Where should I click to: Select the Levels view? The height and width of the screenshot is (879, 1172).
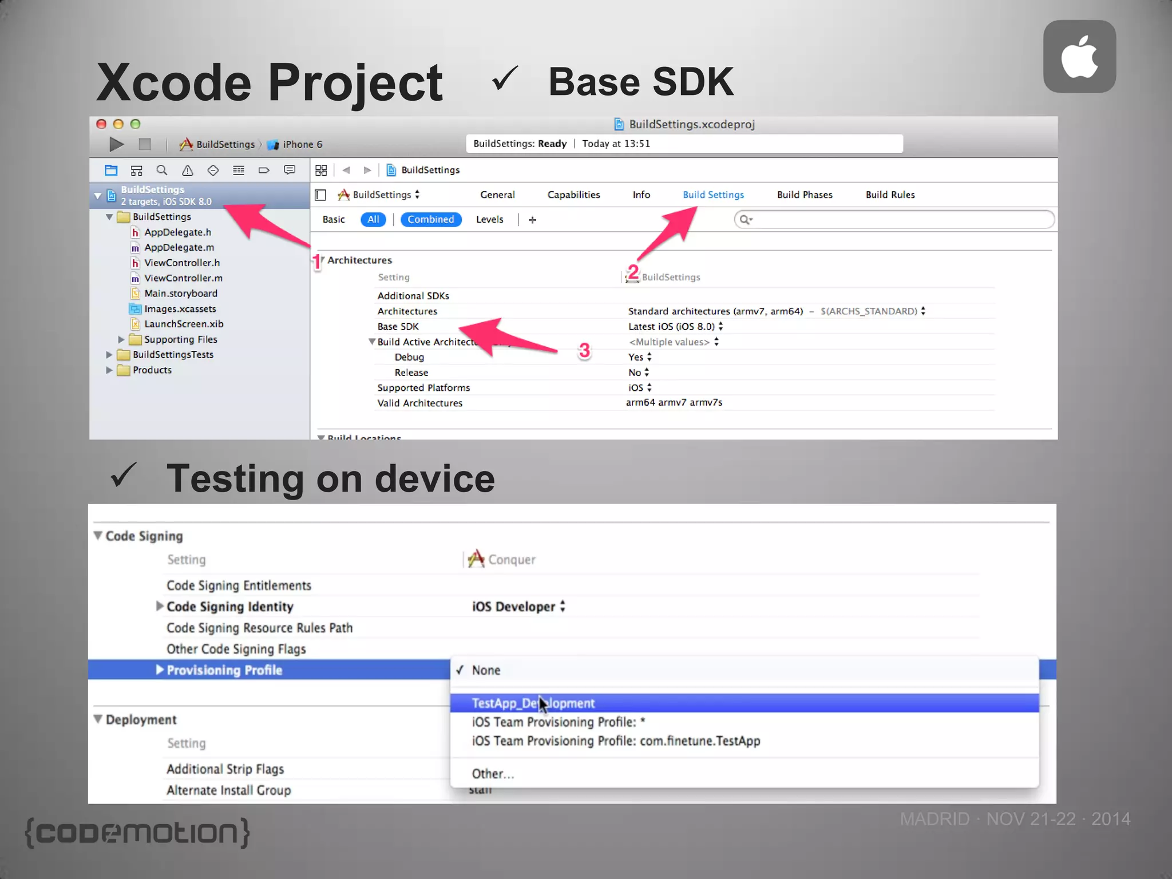(489, 220)
